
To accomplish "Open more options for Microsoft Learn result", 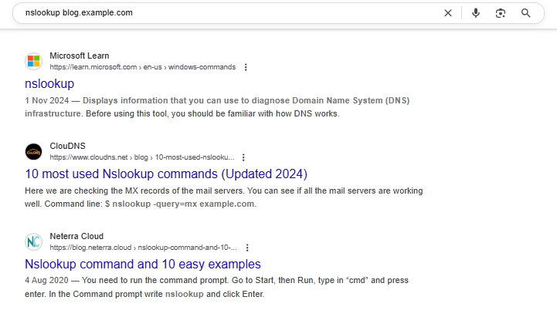I will tap(246, 67).
